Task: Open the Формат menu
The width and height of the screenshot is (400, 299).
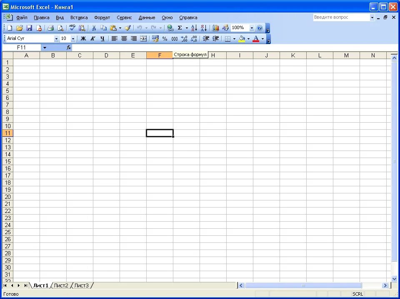Action: [102, 17]
